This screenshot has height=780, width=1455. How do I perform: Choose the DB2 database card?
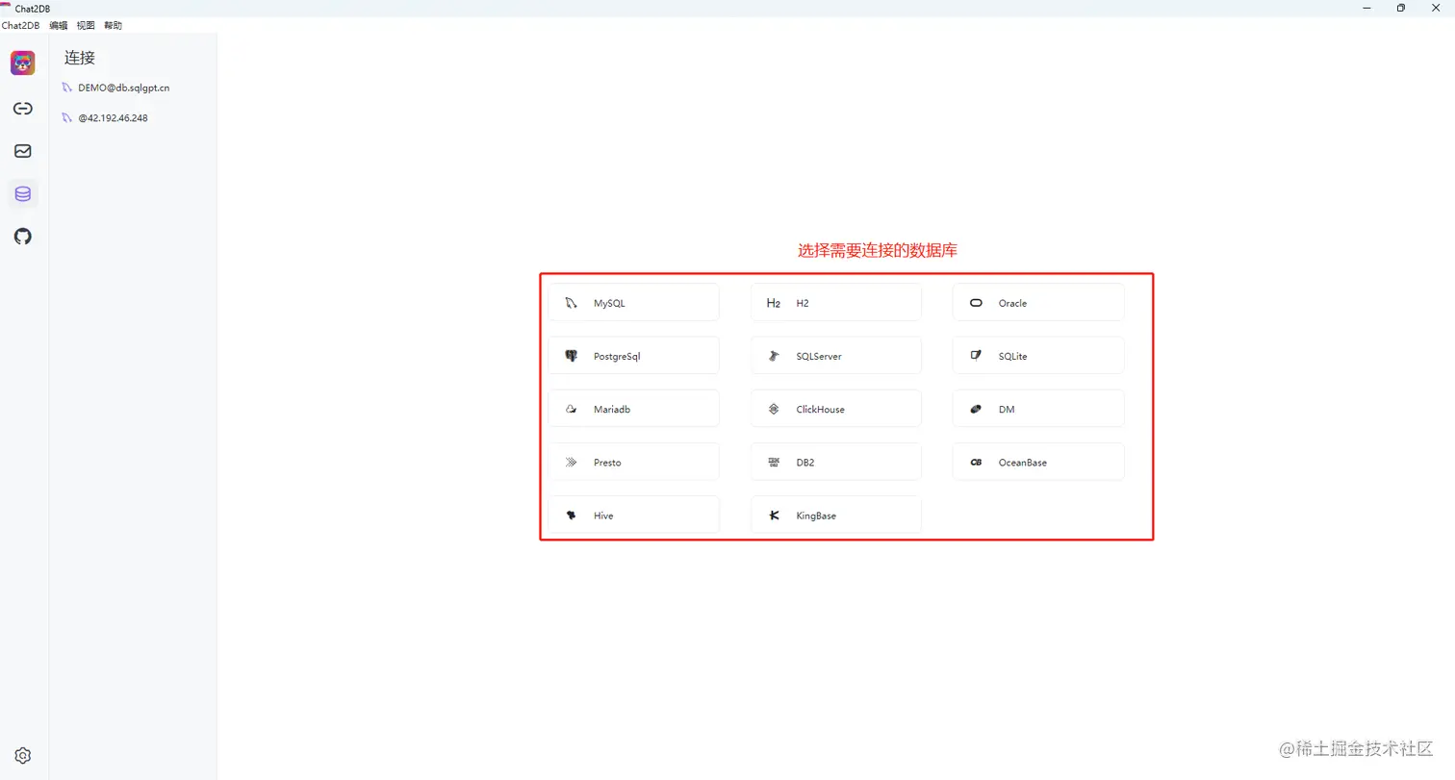[x=836, y=463]
